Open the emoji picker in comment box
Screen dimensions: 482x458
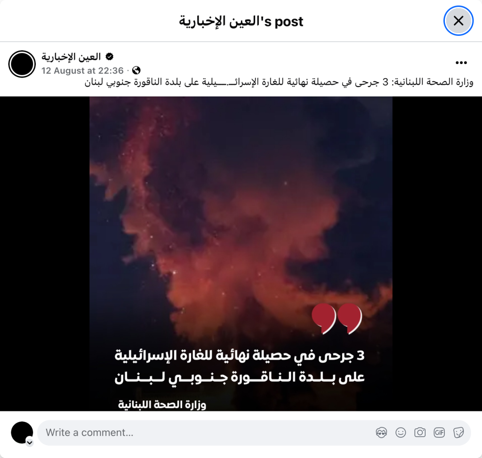401,433
